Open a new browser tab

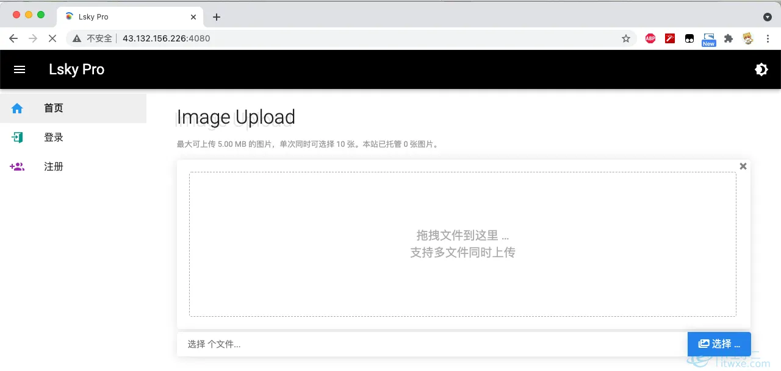pos(216,17)
